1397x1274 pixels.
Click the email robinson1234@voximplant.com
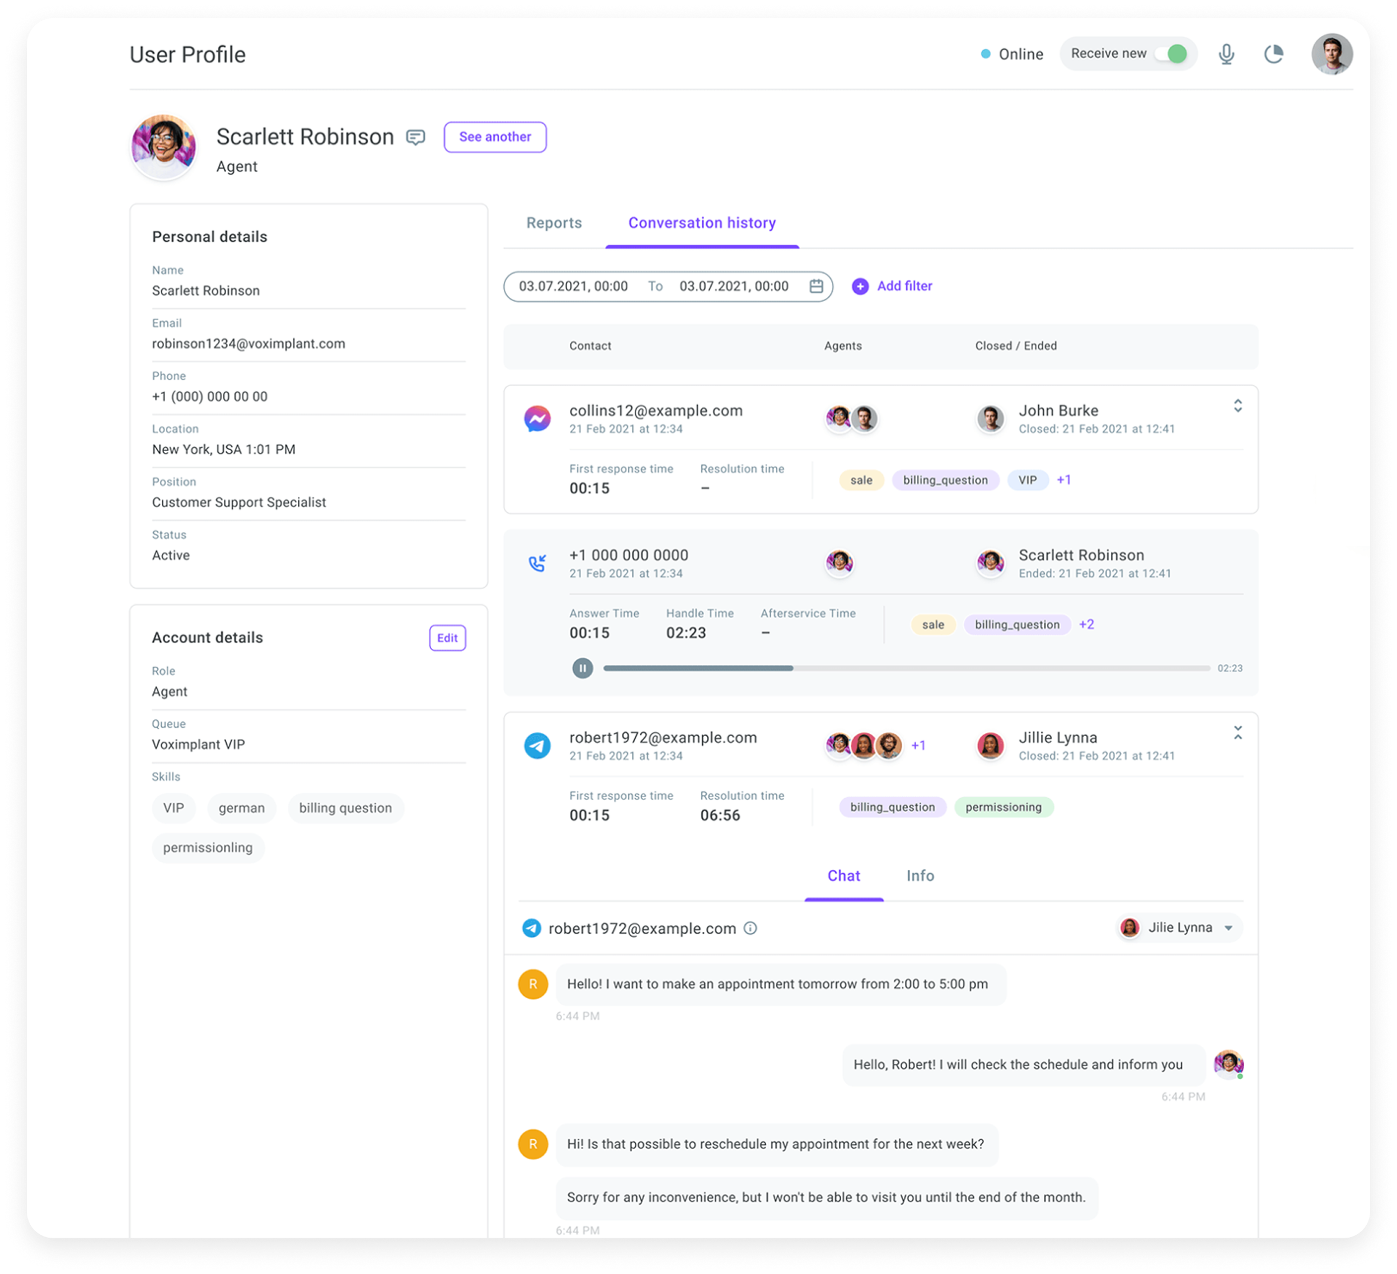tap(248, 344)
